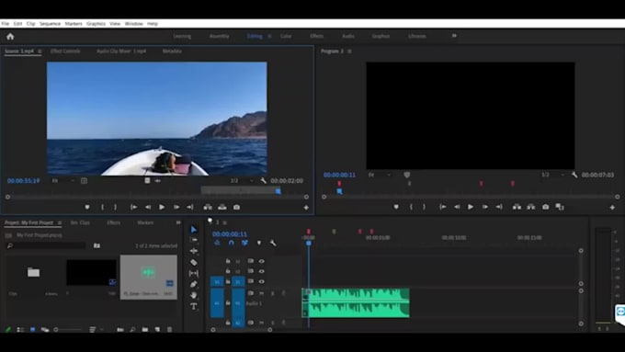Select the Slip tool
Viewport: 625px width, 352px height.
[193, 273]
